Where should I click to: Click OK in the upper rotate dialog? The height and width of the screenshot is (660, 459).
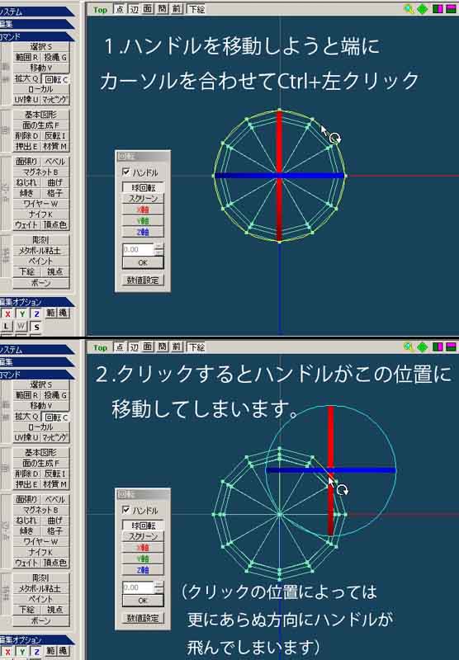[143, 262]
